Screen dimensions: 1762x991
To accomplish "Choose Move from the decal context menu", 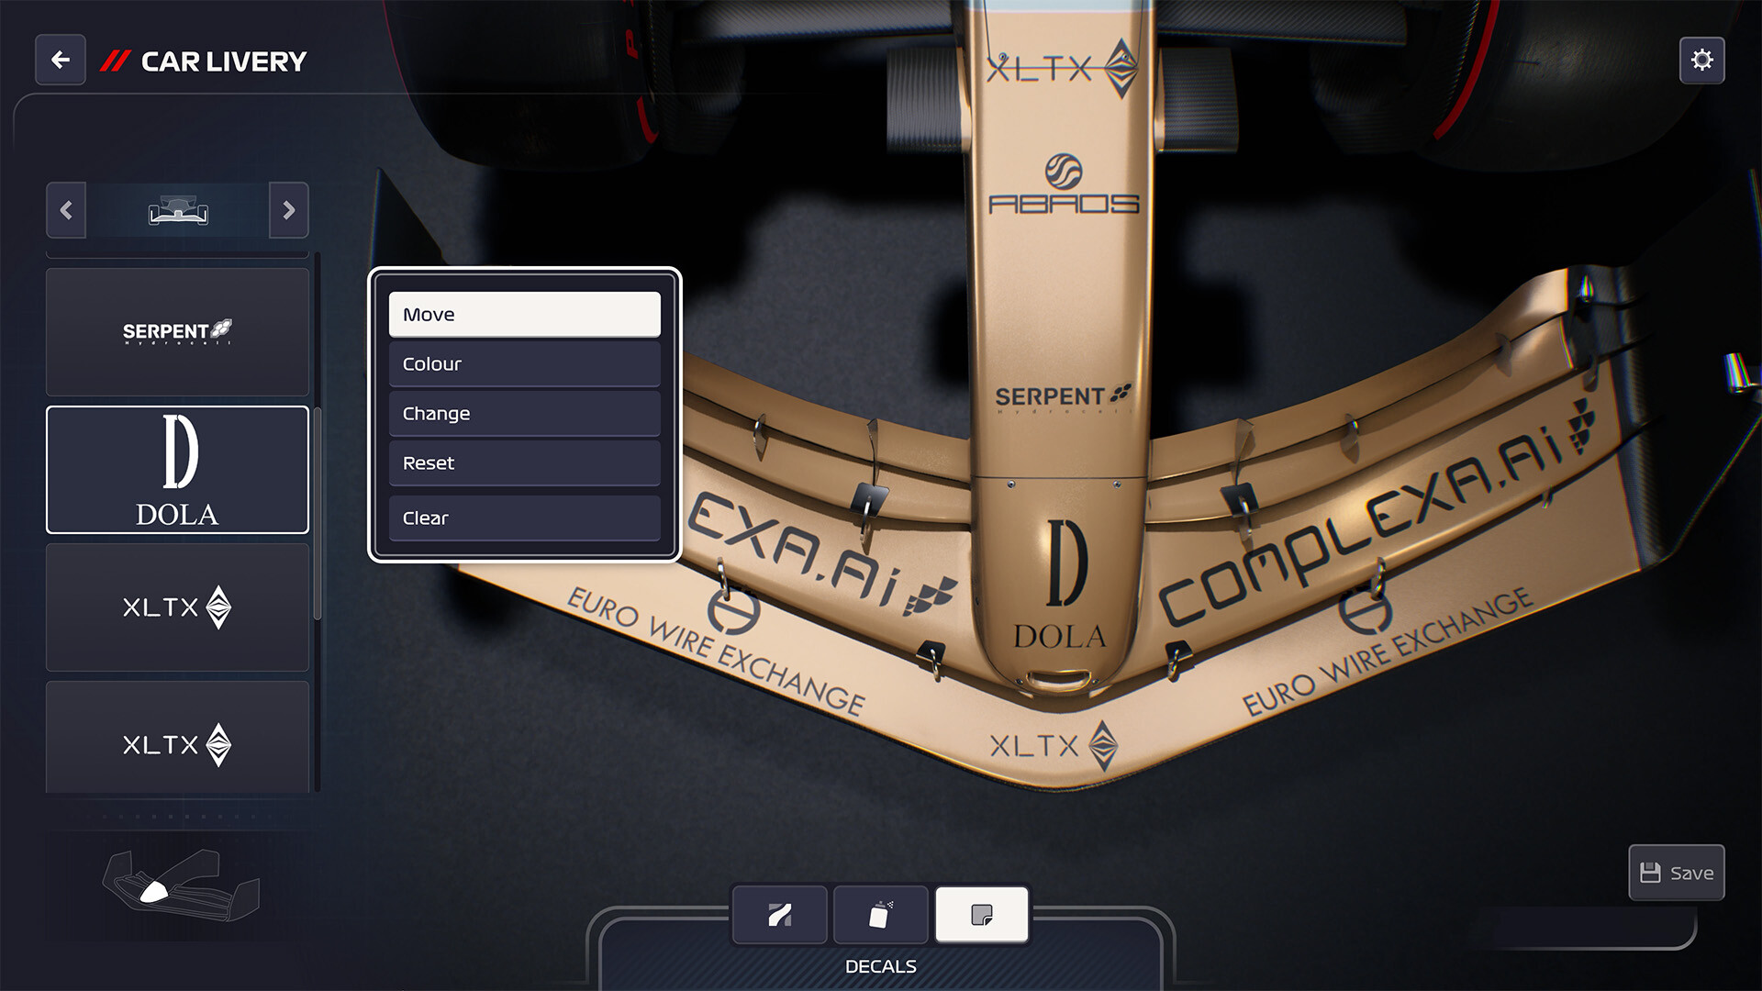I will (524, 314).
